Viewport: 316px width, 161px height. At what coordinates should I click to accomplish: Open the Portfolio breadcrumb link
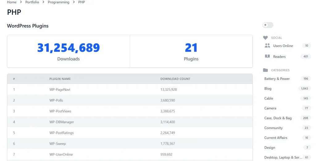(x=32, y=2)
